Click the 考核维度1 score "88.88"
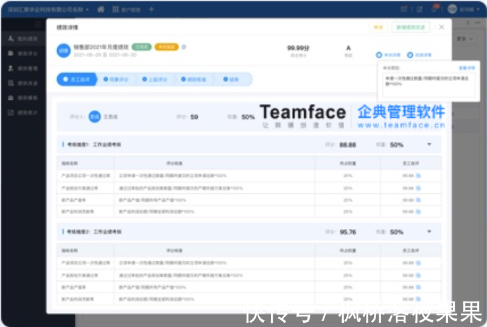487x327 pixels. click(348, 145)
